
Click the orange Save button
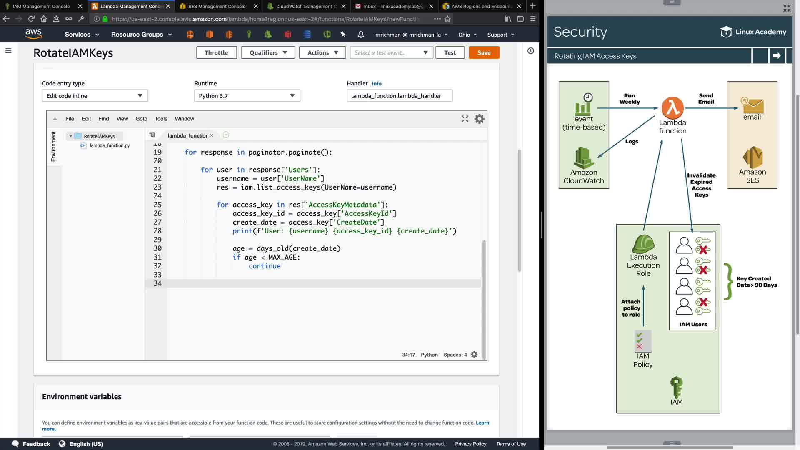pyautogui.click(x=484, y=52)
